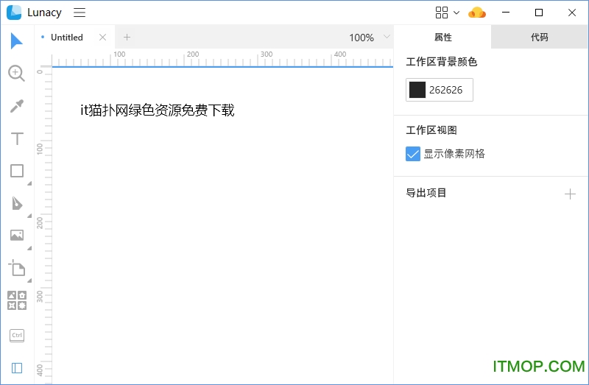
Task: Pick the Eyedropper tool
Action: (x=16, y=106)
